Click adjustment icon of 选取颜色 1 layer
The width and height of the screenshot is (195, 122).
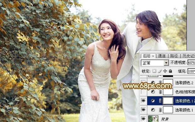point(153,110)
